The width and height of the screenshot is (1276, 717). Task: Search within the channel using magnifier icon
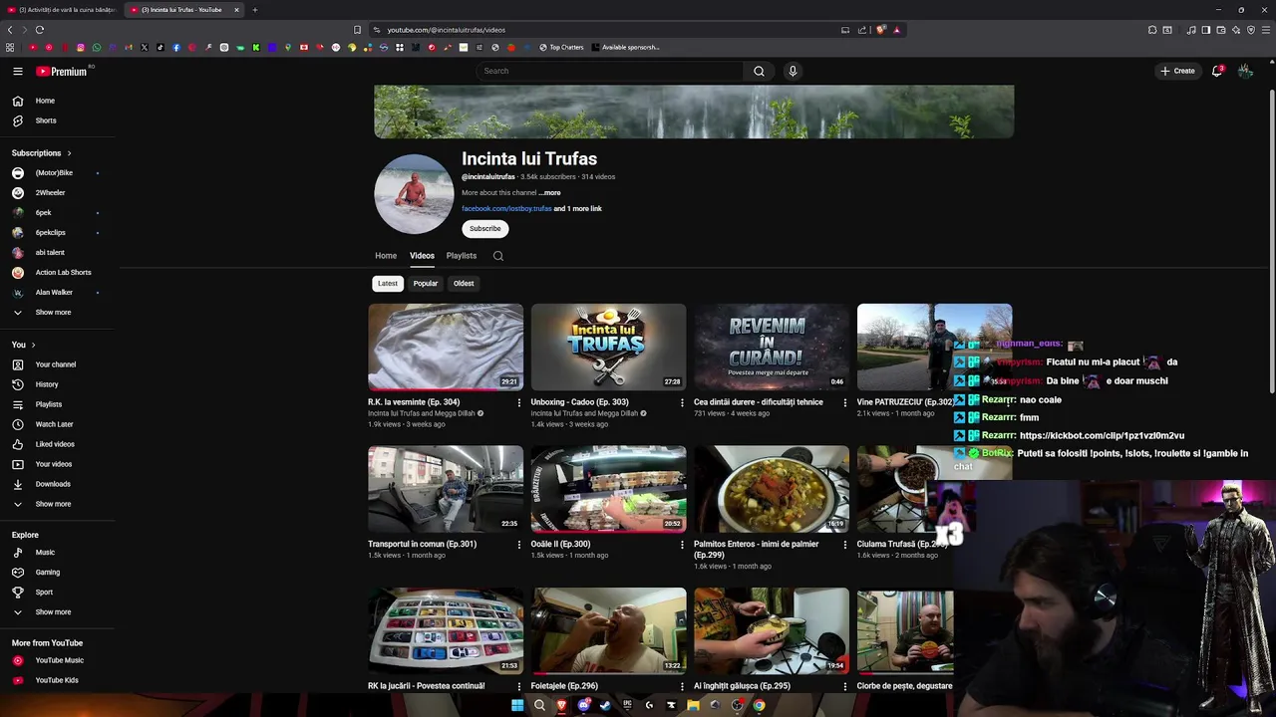[498, 256]
